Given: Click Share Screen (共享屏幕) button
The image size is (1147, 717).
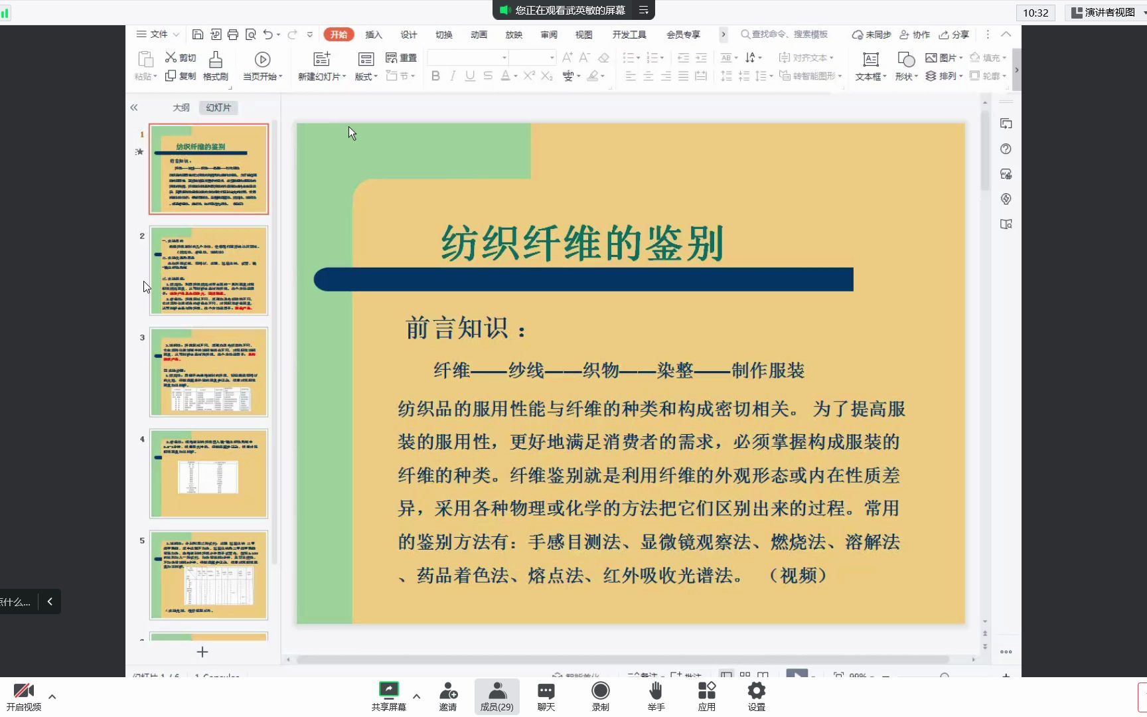Looking at the screenshot, I should pyautogui.click(x=388, y=696).
